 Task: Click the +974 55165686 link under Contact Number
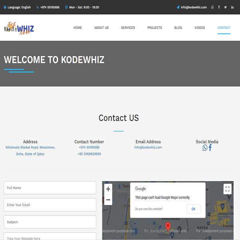point(89,147)
